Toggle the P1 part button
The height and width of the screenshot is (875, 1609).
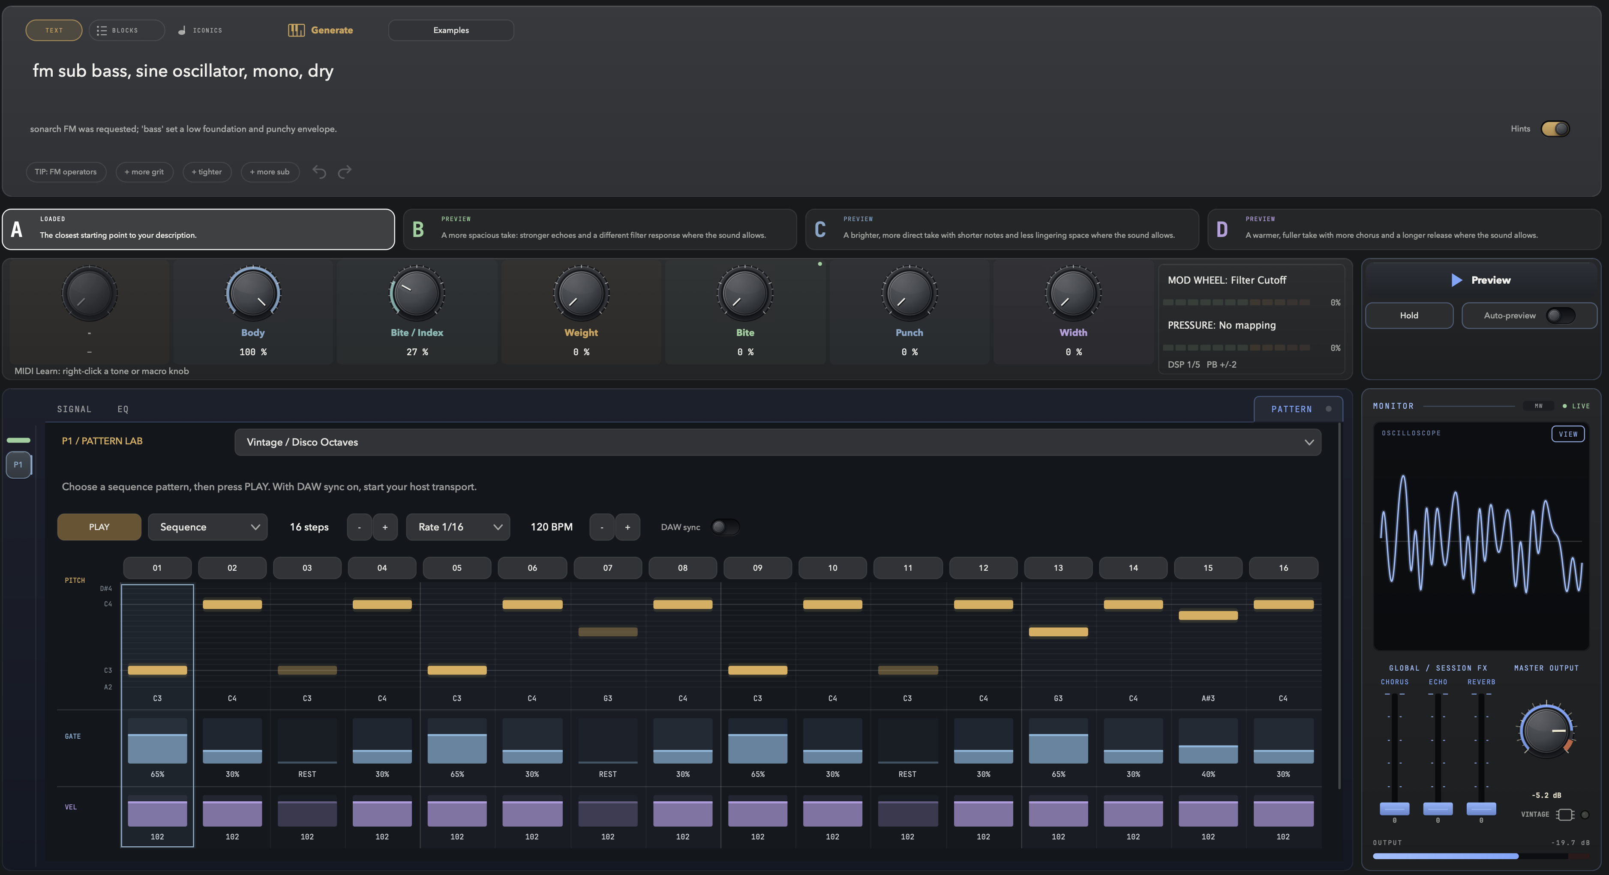click(18, 464)
